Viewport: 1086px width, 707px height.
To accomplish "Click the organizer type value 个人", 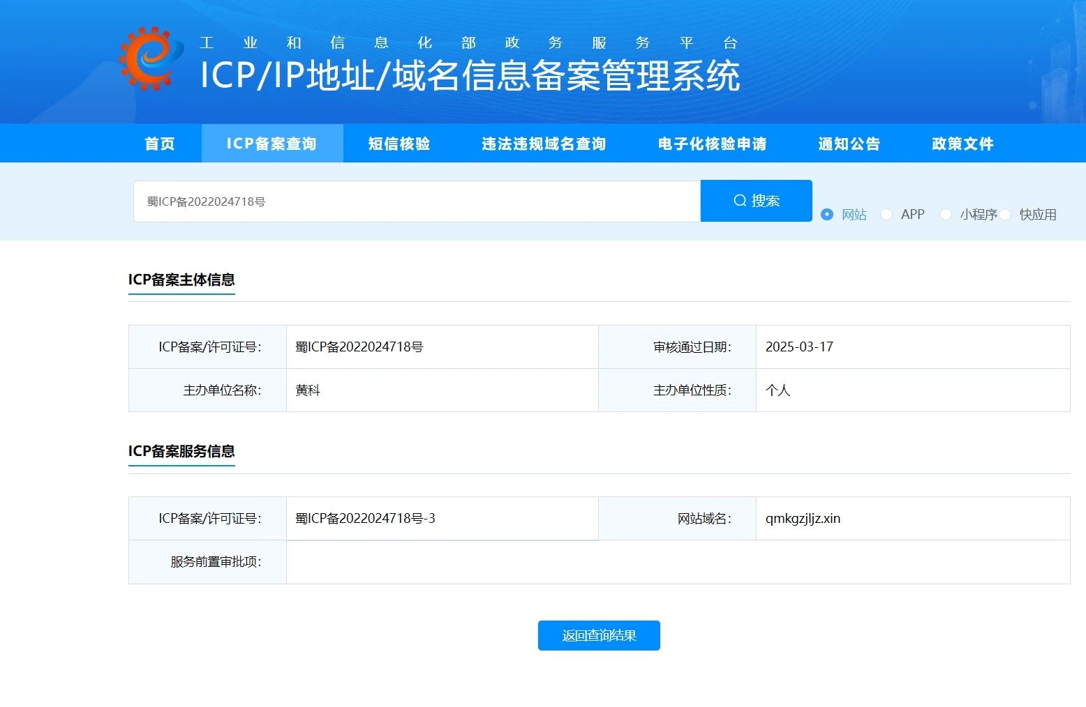I will [778, 390].
